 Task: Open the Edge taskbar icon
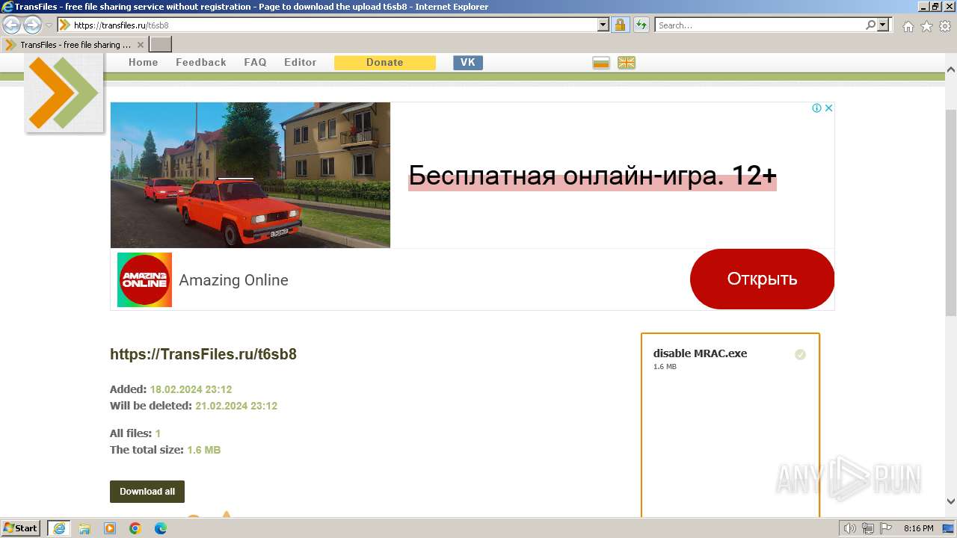tap(161, 528)
